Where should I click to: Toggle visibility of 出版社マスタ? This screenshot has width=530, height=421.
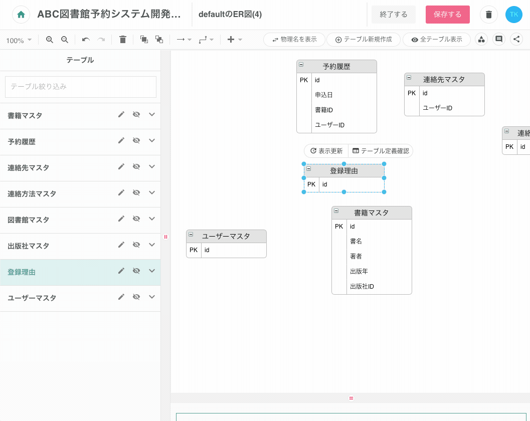[136, 245]
